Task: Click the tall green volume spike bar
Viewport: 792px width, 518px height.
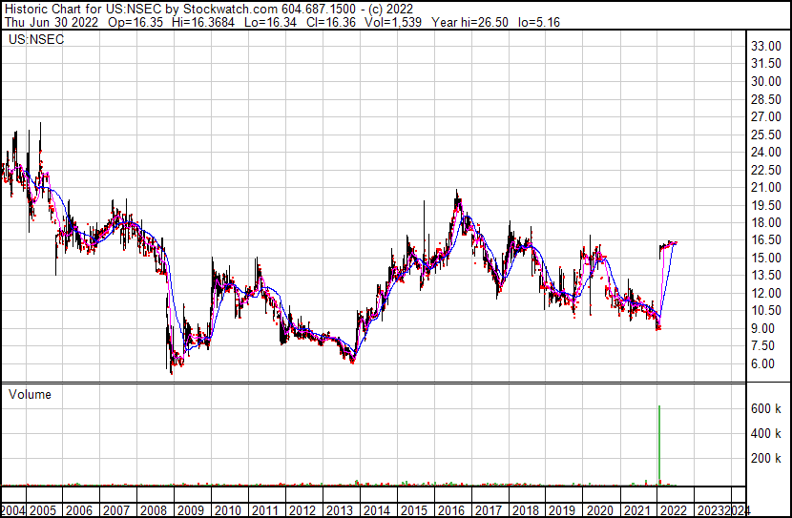Action: 658,444
